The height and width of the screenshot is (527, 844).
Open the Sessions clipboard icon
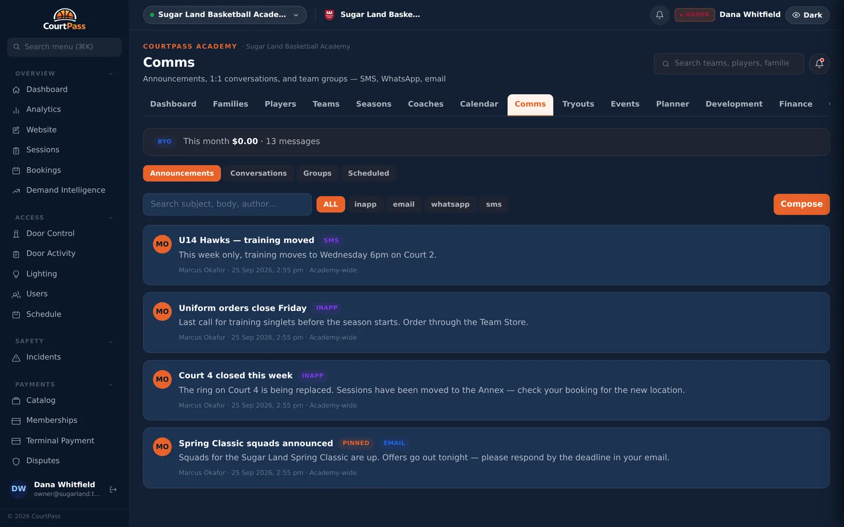click(x=16, y=150)
